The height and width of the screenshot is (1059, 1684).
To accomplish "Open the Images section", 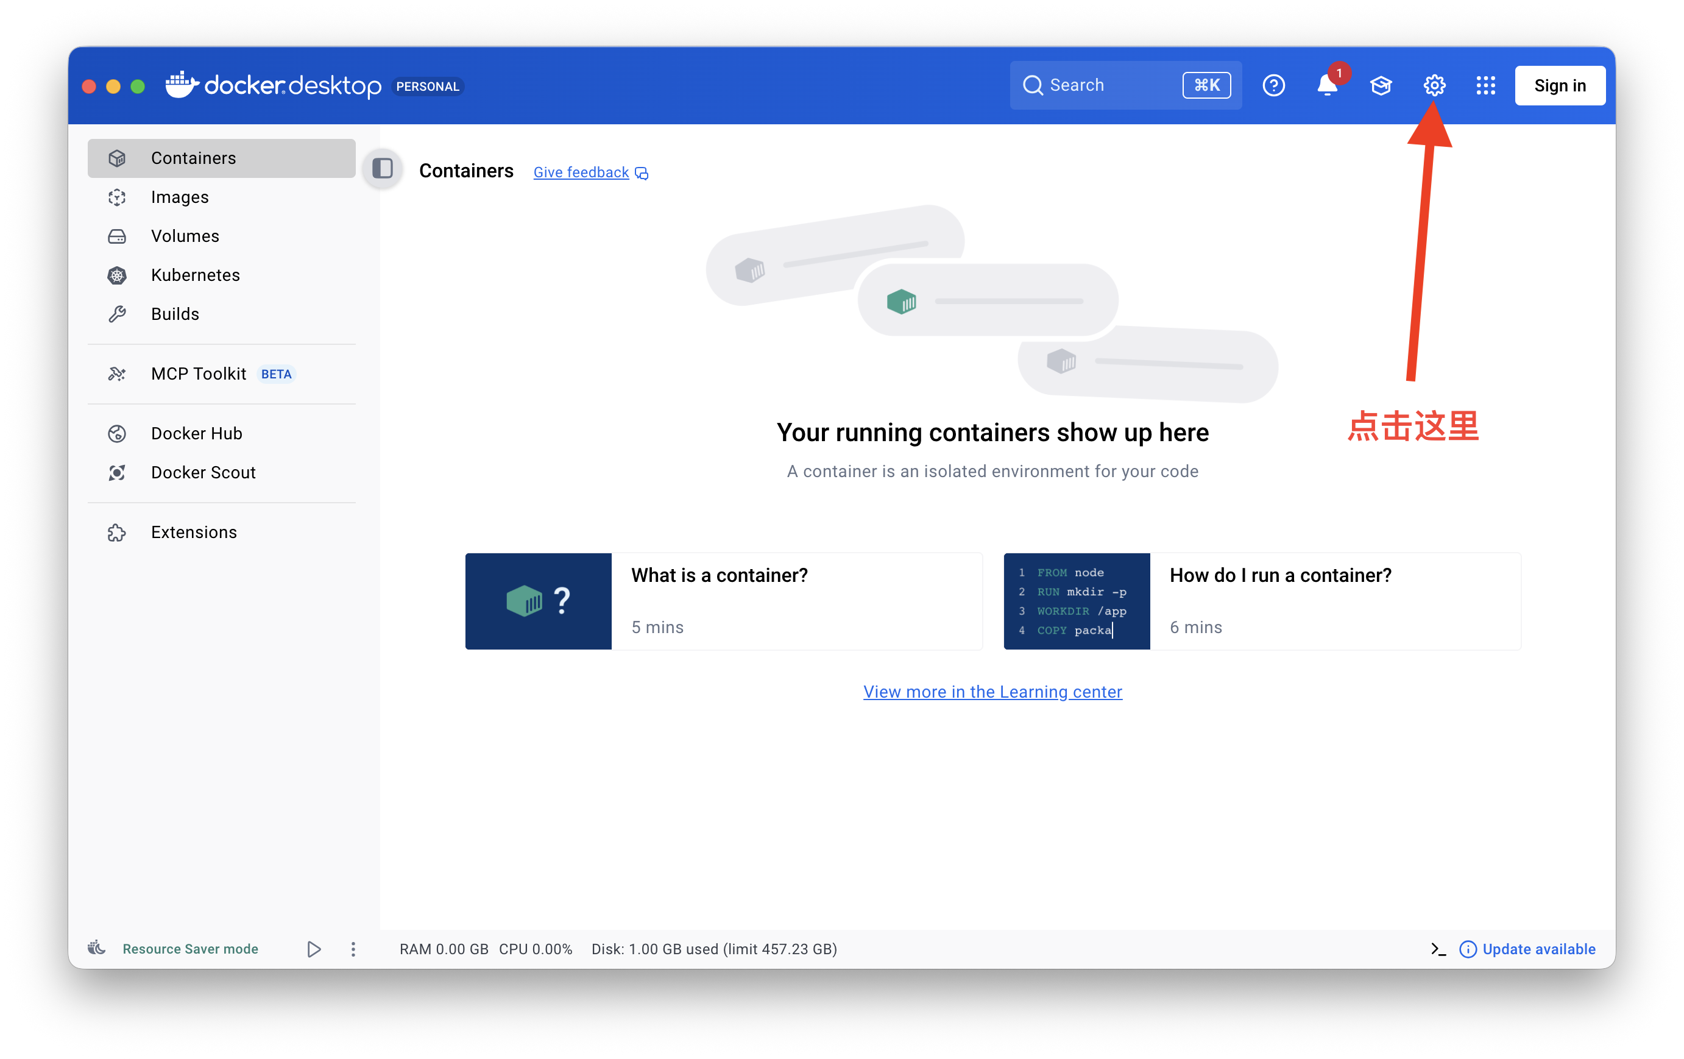I will click(180, 197).
